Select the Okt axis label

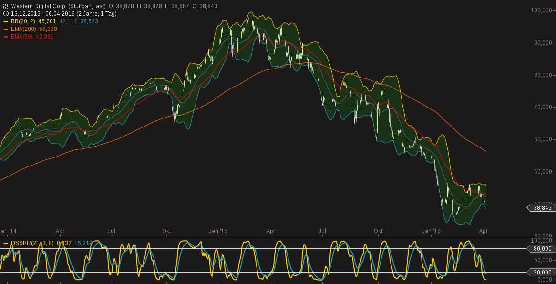[166, 231]
